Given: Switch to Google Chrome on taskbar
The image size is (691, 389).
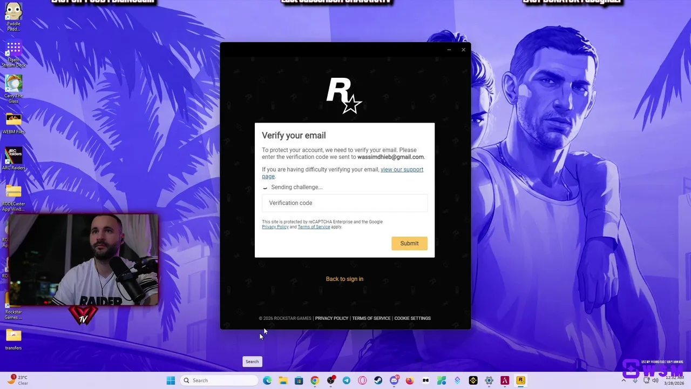Looking at the screenshot, I should [315, 380].
